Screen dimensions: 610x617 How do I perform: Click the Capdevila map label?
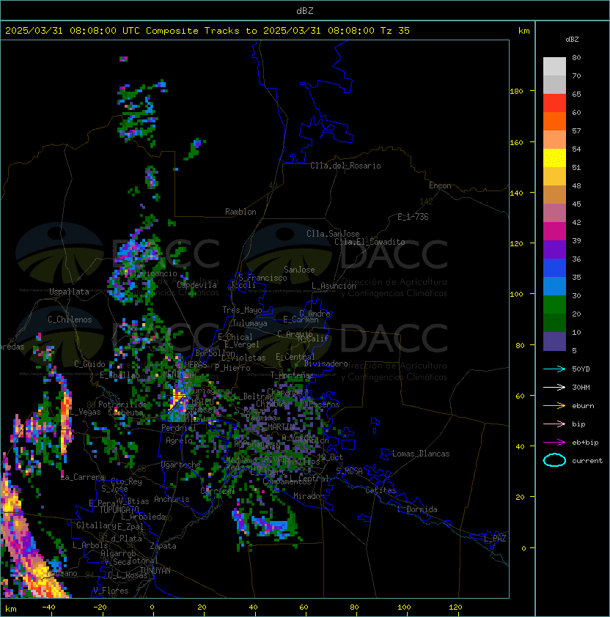tap(197, 285)
